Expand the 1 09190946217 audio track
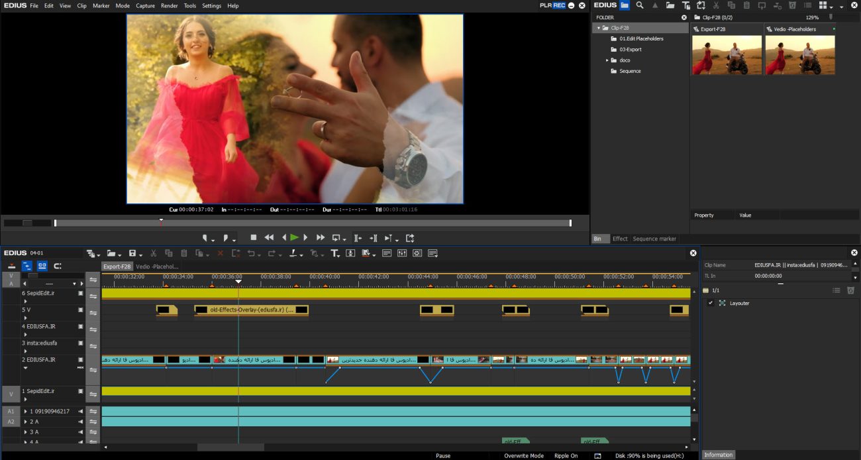 pyautogui.click(x=25, y=411)
